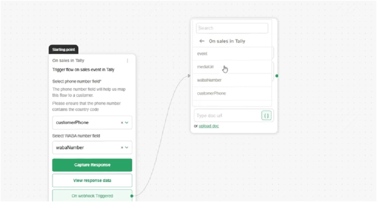The width and height of the screenshot is (377, 202).
Task: Open the curly braces variable picker
Action: click(x=266, y=116)
